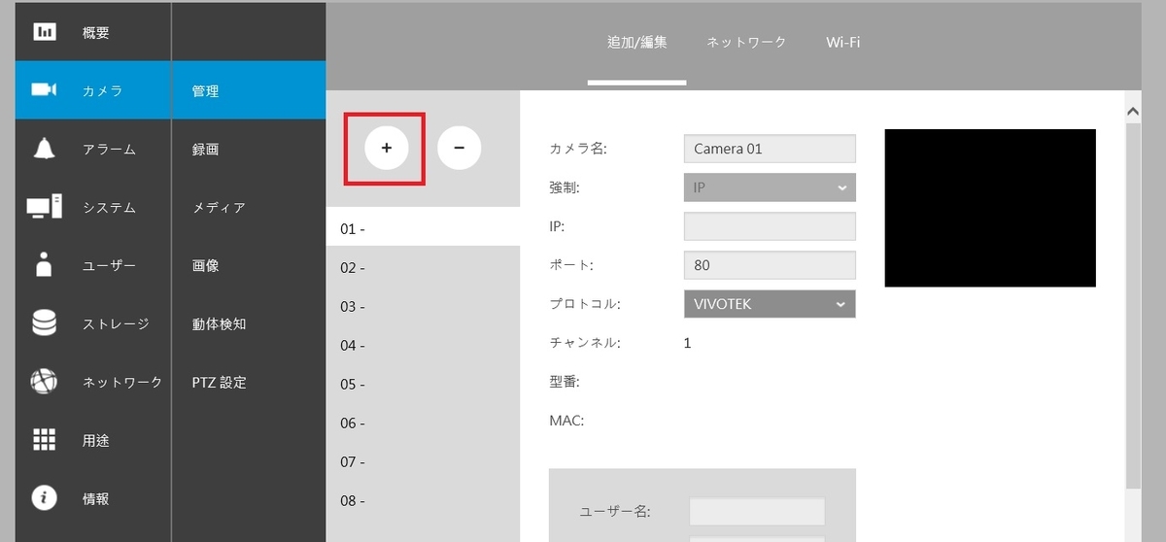The height and width of the screenshot is (542, 1166).
Task: Click the user person icon
Action: (45, 265)
